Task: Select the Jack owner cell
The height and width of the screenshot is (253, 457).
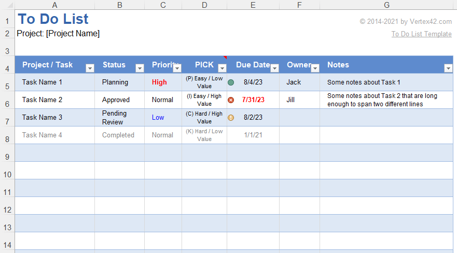Action: [299, 82]
